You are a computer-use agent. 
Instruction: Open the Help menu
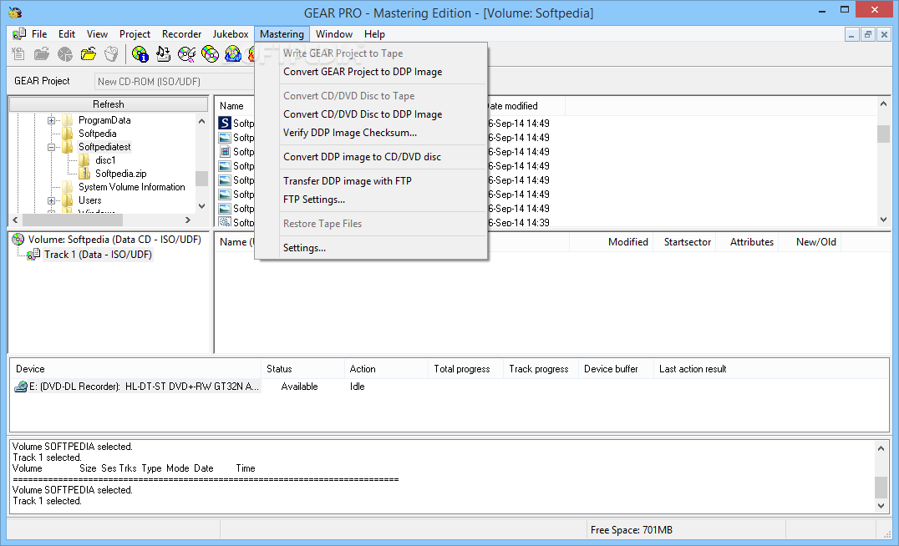click(374, 34)
